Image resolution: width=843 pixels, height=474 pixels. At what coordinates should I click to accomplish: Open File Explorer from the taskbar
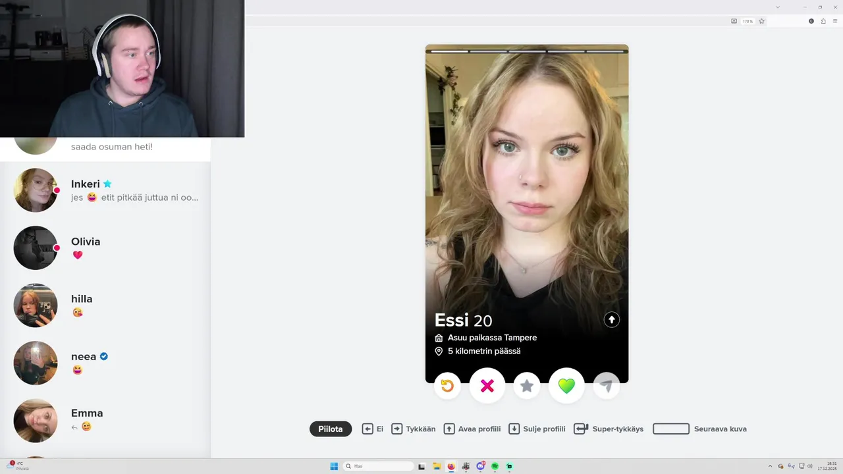pyautogui.click(x=436, y=466)
